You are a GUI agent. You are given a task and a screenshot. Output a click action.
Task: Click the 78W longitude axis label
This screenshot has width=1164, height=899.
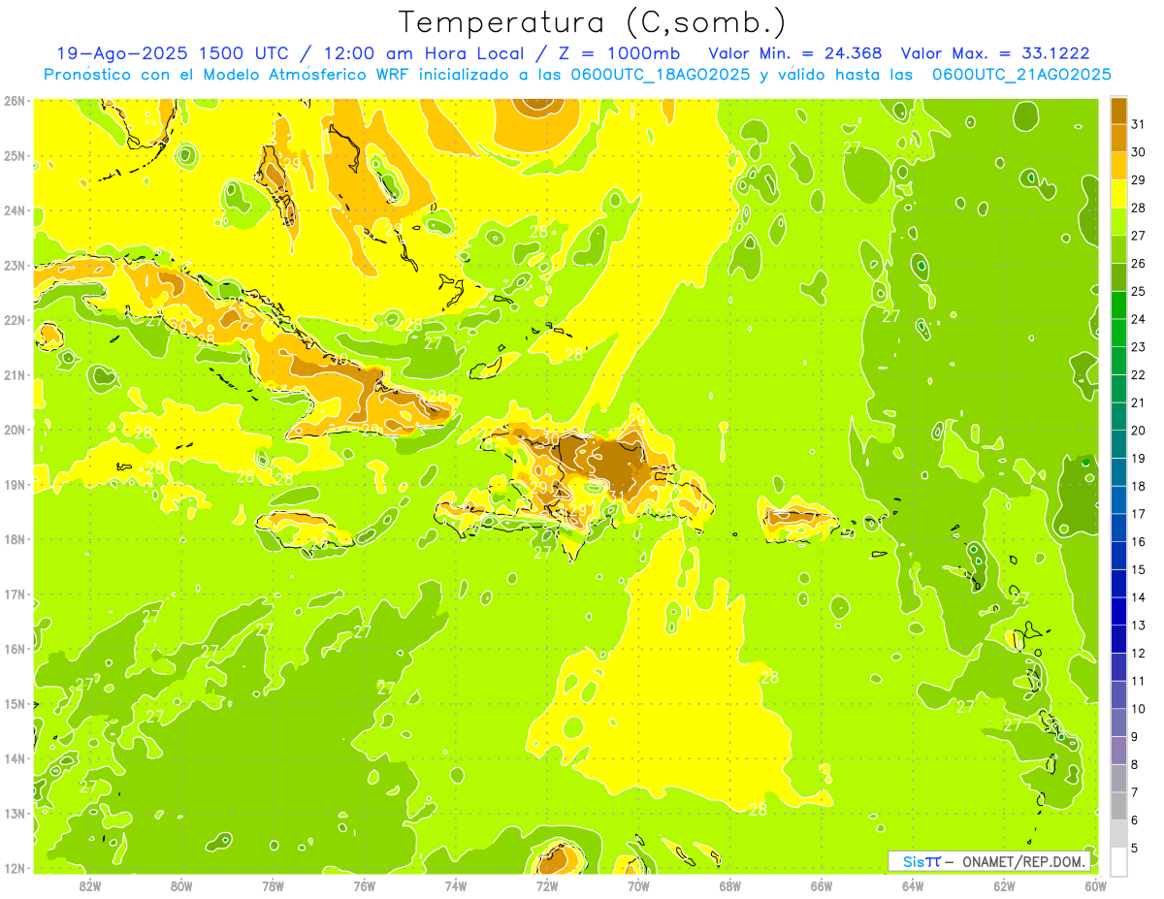273,884
